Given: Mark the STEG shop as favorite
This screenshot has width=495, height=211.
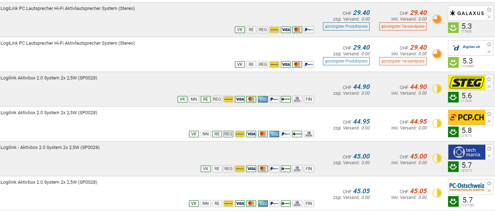Looking at the screenshot, I should coord(489,79).
